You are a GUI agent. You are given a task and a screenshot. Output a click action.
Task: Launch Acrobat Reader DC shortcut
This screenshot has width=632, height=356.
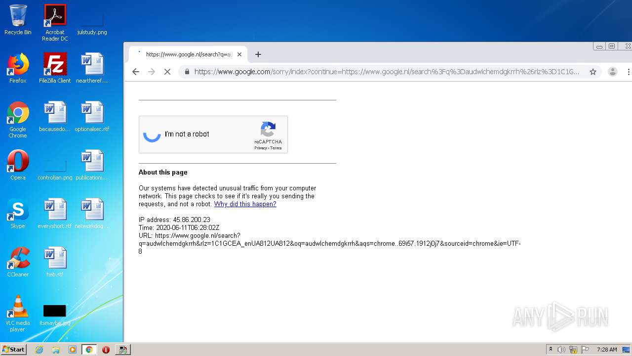tap(55, 23)
